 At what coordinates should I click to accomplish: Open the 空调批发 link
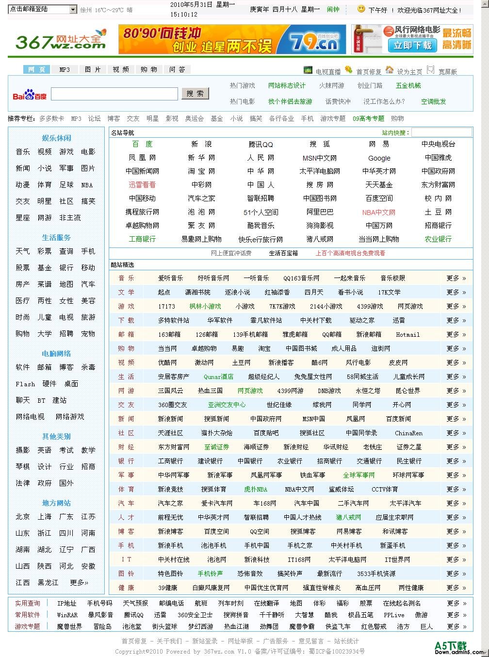[433, 101]
